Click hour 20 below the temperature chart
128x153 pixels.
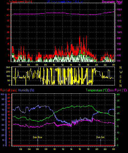click(97, 149)
